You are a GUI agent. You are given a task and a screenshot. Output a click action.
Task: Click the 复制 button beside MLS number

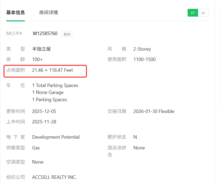tap(67, 34)
